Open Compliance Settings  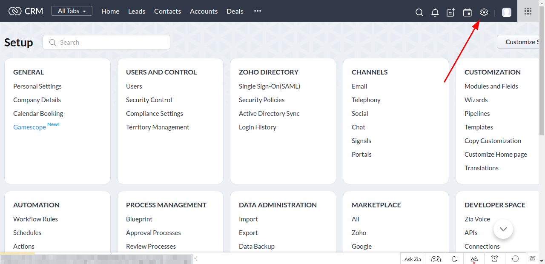155,114
